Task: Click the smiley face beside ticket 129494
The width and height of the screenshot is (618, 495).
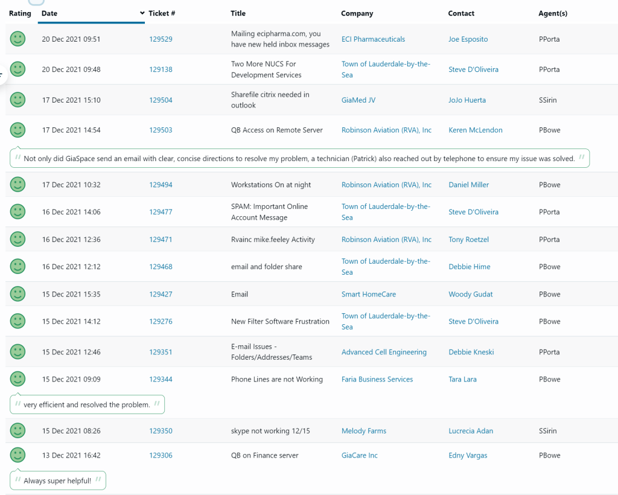Action: pos(18,185)
